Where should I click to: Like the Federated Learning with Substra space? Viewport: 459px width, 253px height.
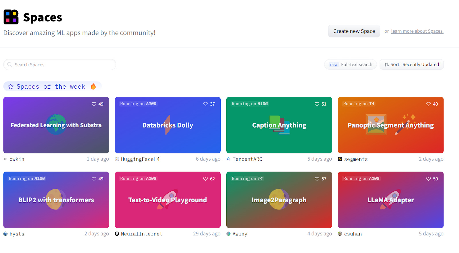(x=94, y=104)
